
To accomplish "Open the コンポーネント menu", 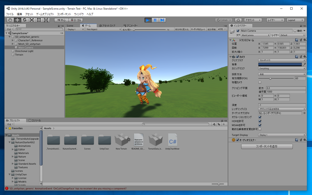I will click(x=64, y=14).
